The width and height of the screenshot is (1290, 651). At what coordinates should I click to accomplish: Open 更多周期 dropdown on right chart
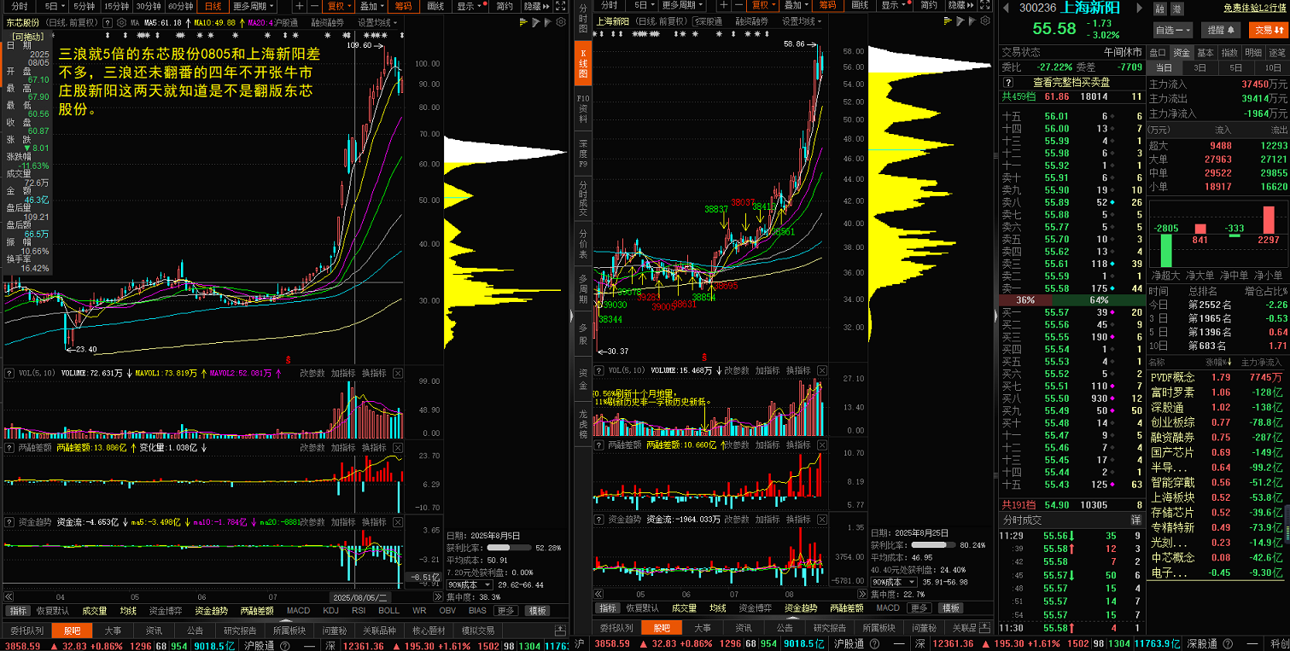tap(681, 6)
